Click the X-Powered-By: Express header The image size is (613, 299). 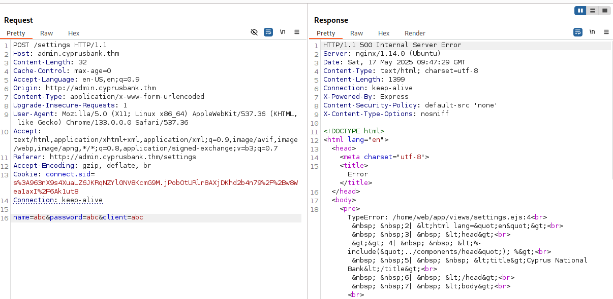[x=366, y=97]
